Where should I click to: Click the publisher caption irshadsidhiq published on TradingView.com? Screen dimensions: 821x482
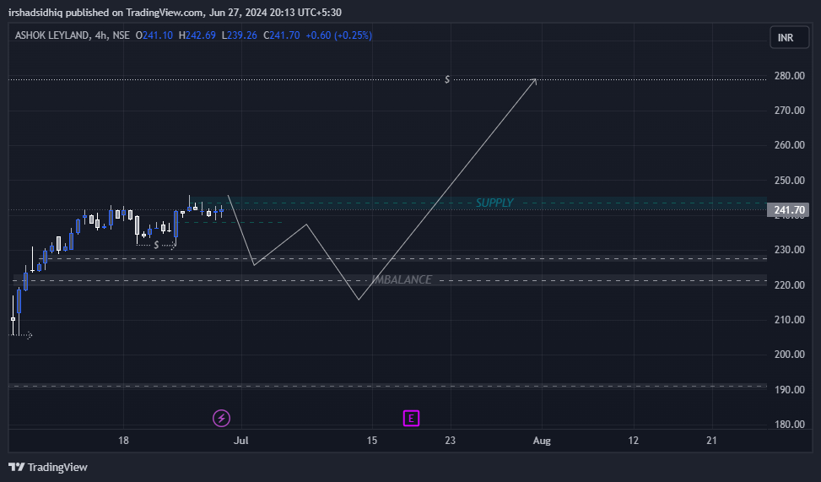[106, 12]
